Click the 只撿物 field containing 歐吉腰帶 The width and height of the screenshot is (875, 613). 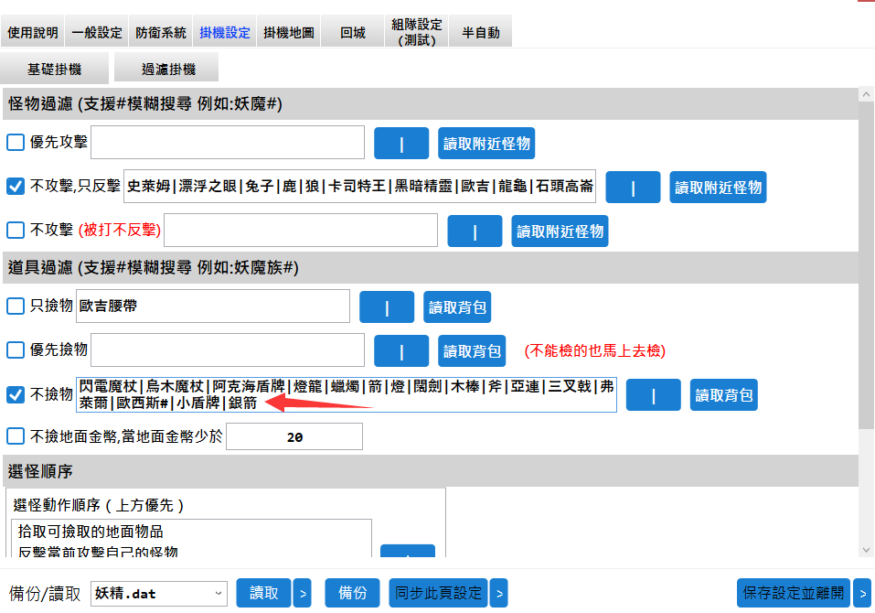click(x=213, y=306)
